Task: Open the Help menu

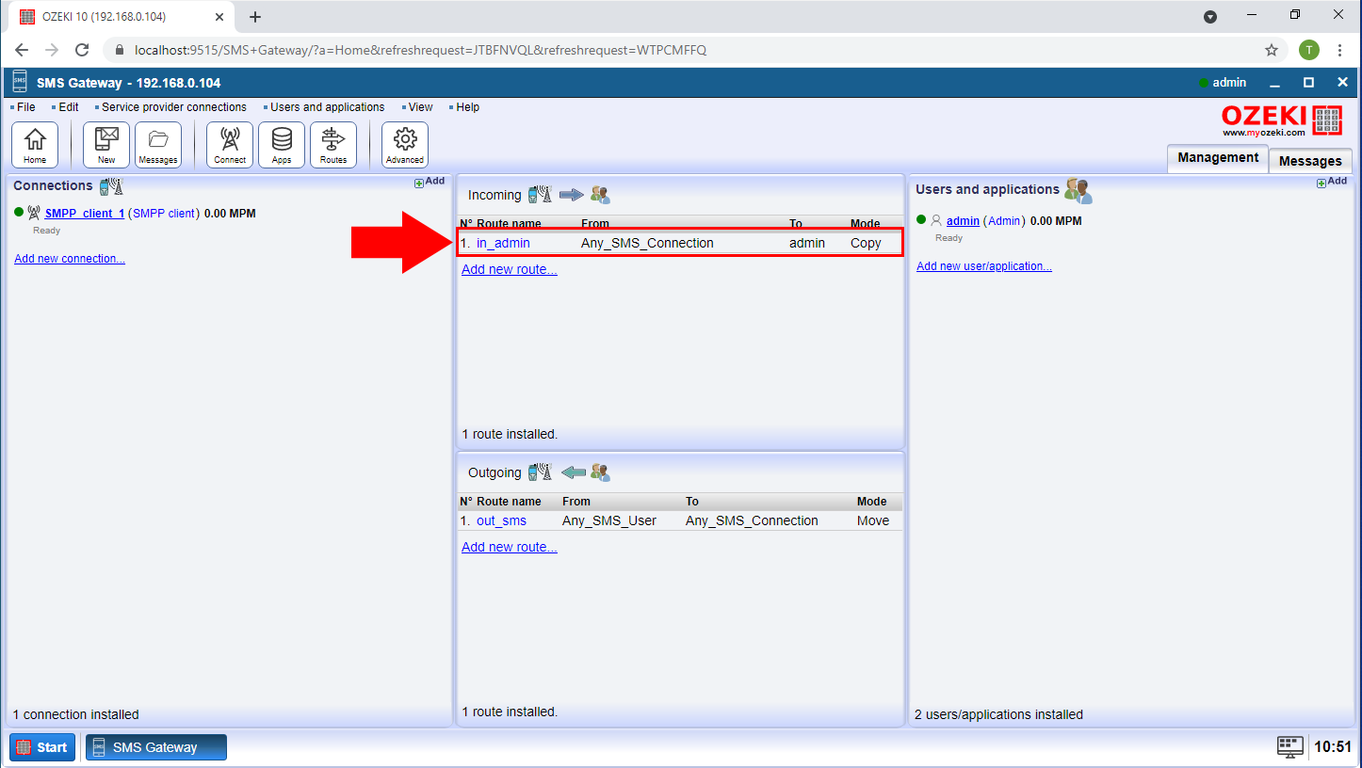Action: point(467,107)
